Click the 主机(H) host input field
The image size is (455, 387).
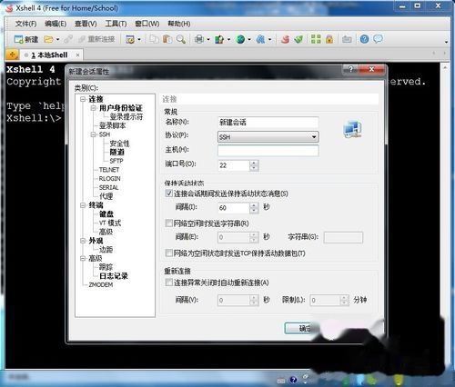pyautogui.click(x=268, y=151)
